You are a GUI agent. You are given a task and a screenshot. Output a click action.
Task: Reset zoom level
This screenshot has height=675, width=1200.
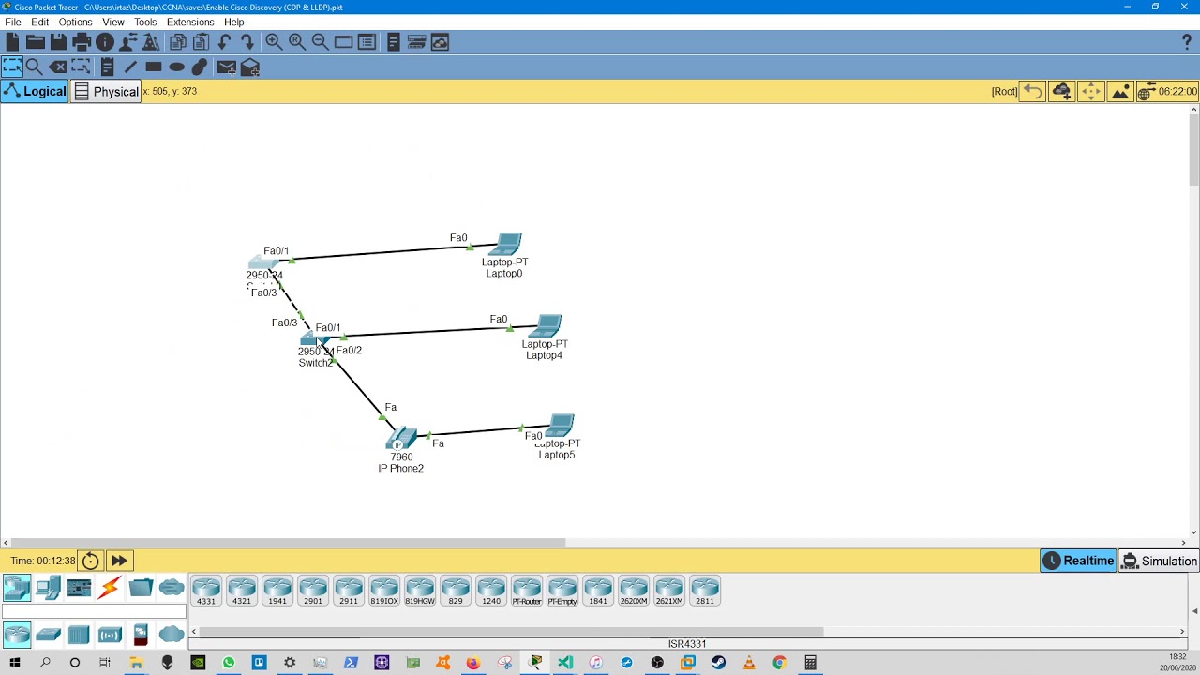(297, 42)
